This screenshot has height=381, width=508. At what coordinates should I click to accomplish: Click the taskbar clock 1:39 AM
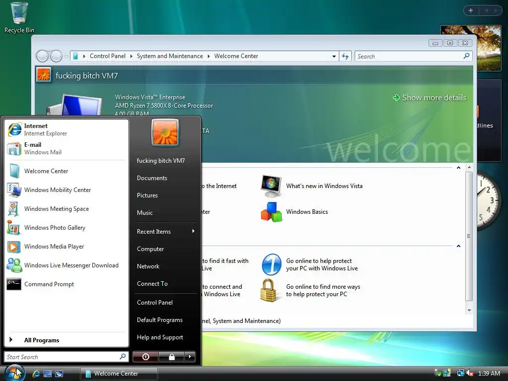coord(489,373)
